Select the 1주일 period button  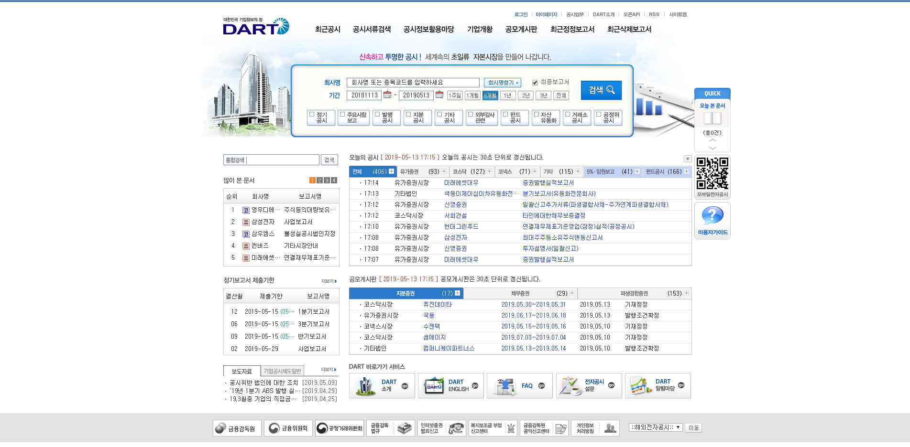click(455, 96)
